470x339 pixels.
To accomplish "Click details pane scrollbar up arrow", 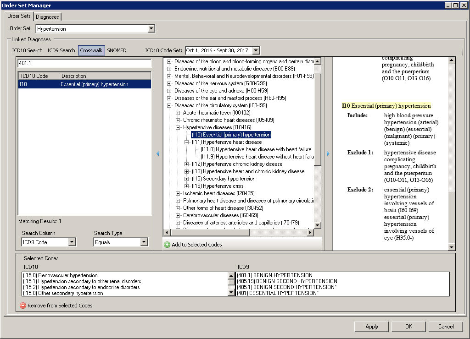I will coord(452,60).
